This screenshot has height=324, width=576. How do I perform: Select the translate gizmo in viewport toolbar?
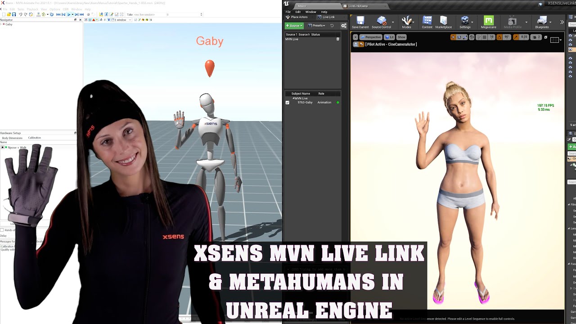(x=453, y=37)
